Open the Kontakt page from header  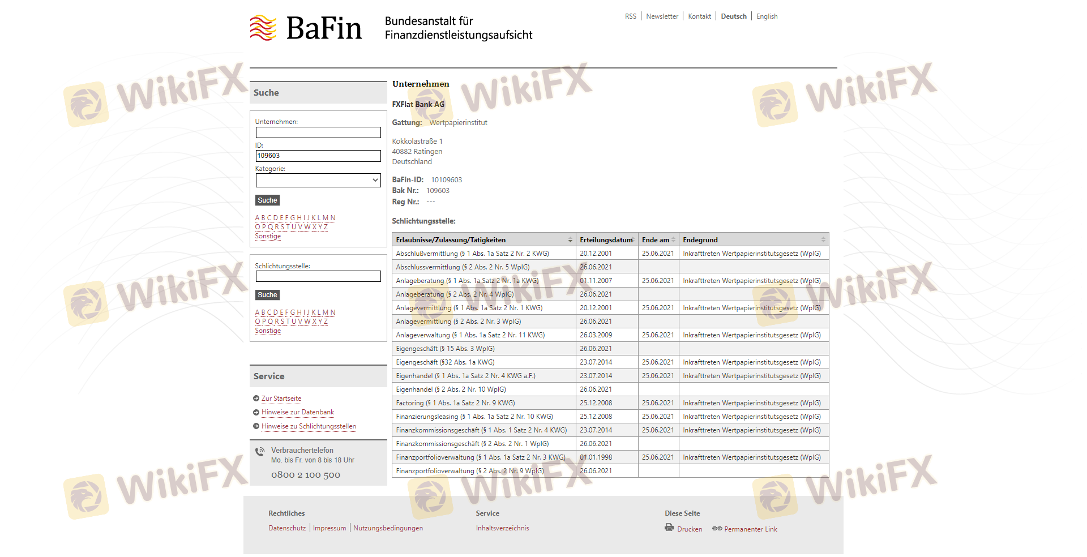coord(699,16)
